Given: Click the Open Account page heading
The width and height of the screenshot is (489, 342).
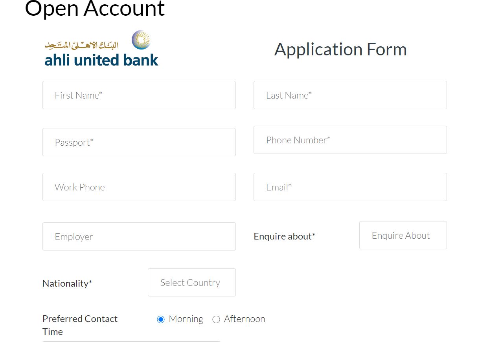Looking at the screenshot, I should click(x=95, y=9).
